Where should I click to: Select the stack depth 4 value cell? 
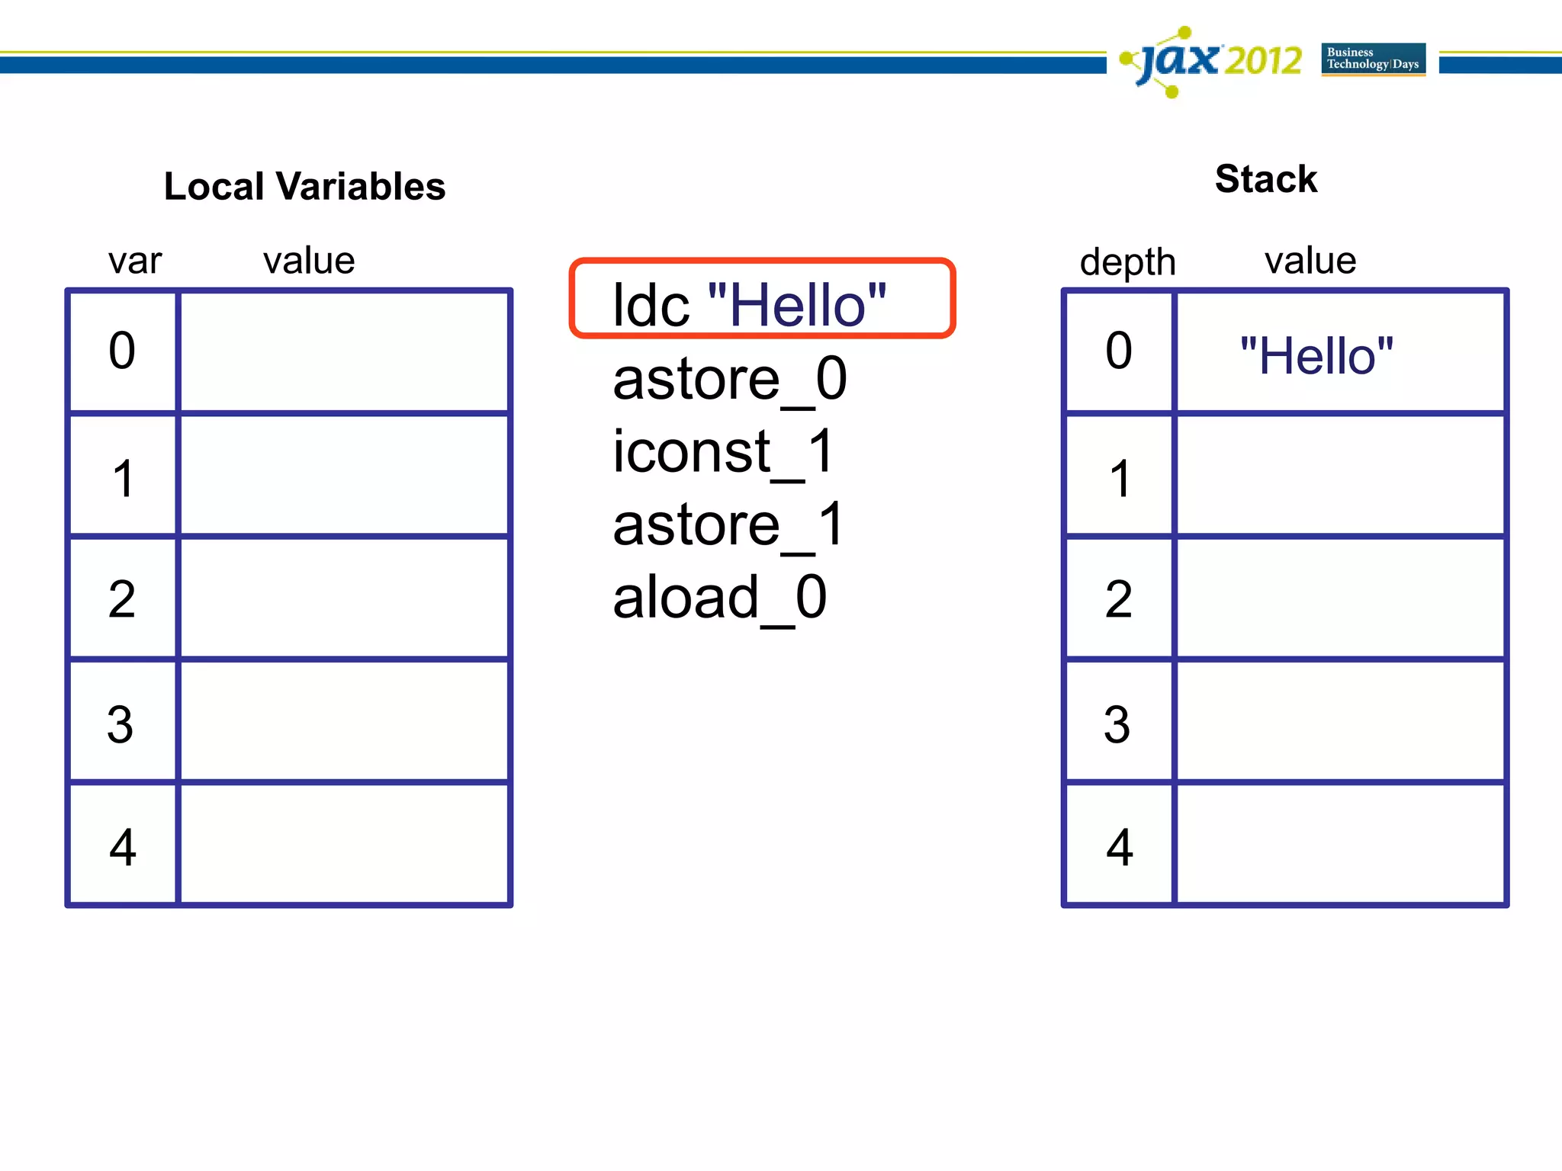[x=1340, y=845]
